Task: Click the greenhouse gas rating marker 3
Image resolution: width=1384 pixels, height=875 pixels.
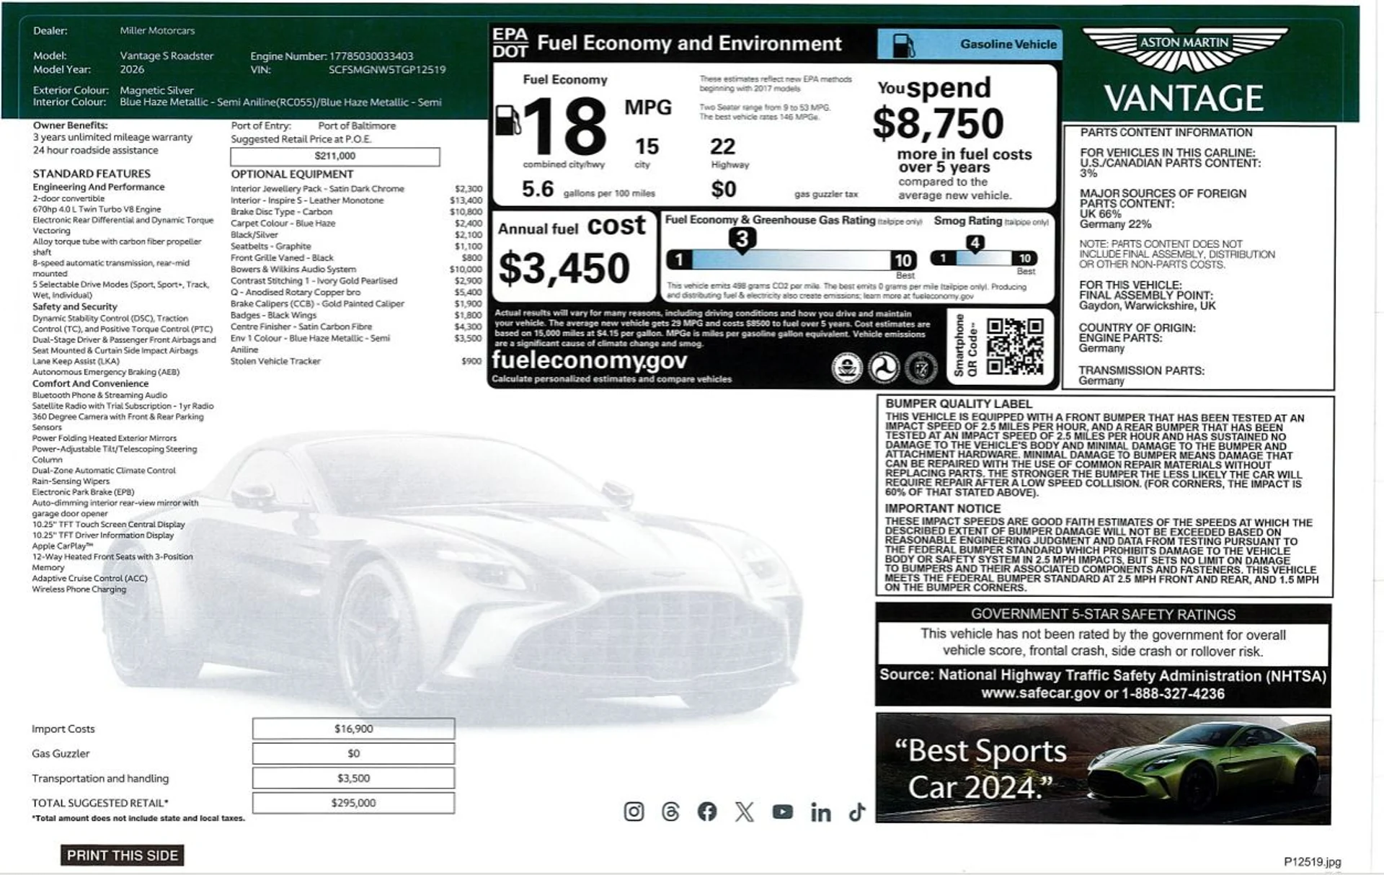Action: point(742,239)
